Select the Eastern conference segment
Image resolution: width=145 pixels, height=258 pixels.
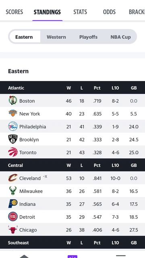pyautogui.click(x=24, y=37)
